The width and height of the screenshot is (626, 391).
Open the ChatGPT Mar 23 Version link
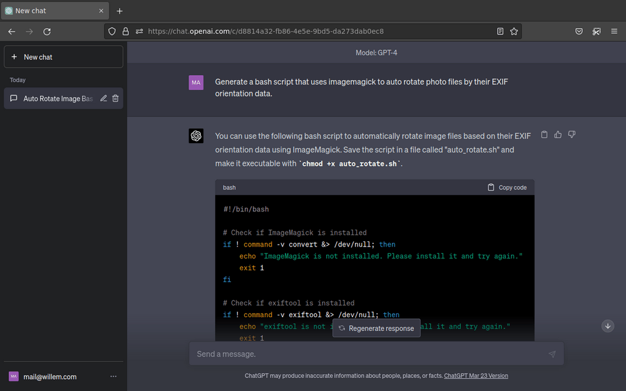475,375
